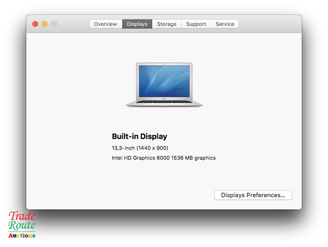
Task: Minimize window with yellow button
Action: click(x=45, y=24)
